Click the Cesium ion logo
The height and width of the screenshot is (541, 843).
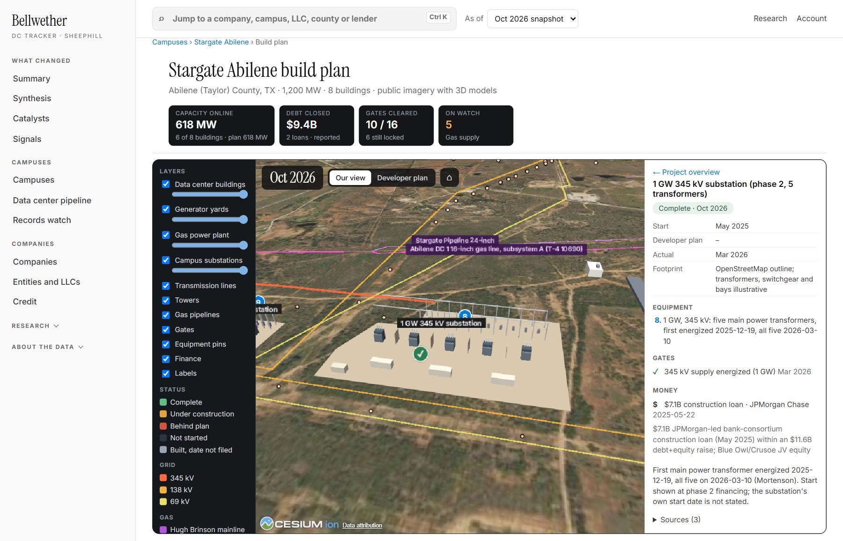300,524
